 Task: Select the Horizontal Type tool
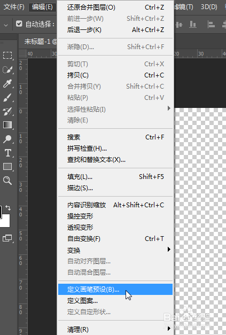click(8, 153)
